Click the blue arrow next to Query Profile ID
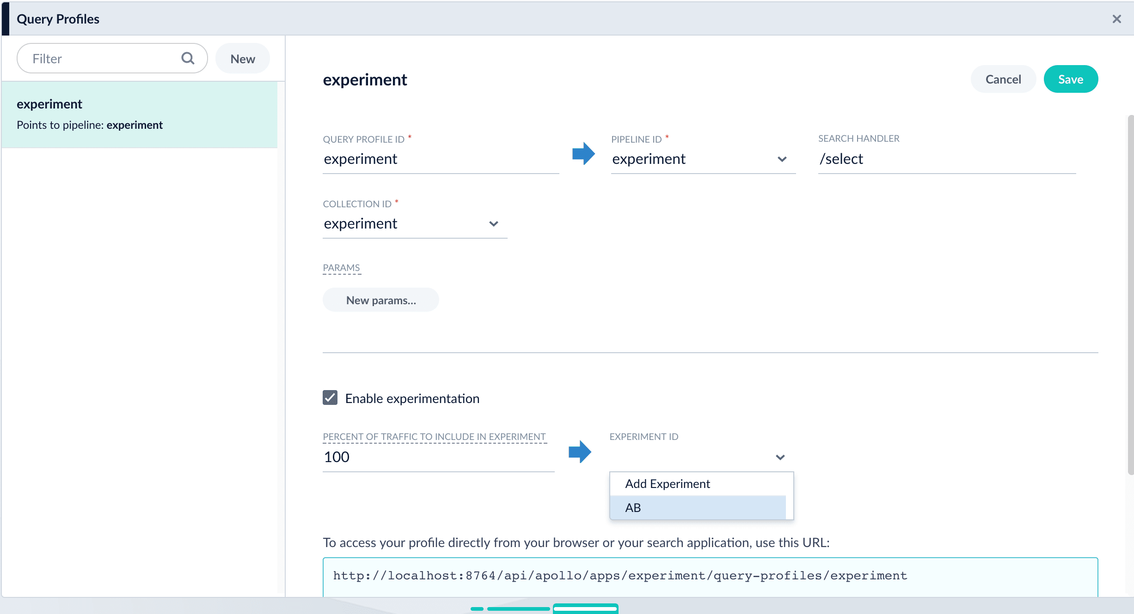Screen dimensions: 1134x614 pos(583,153)
